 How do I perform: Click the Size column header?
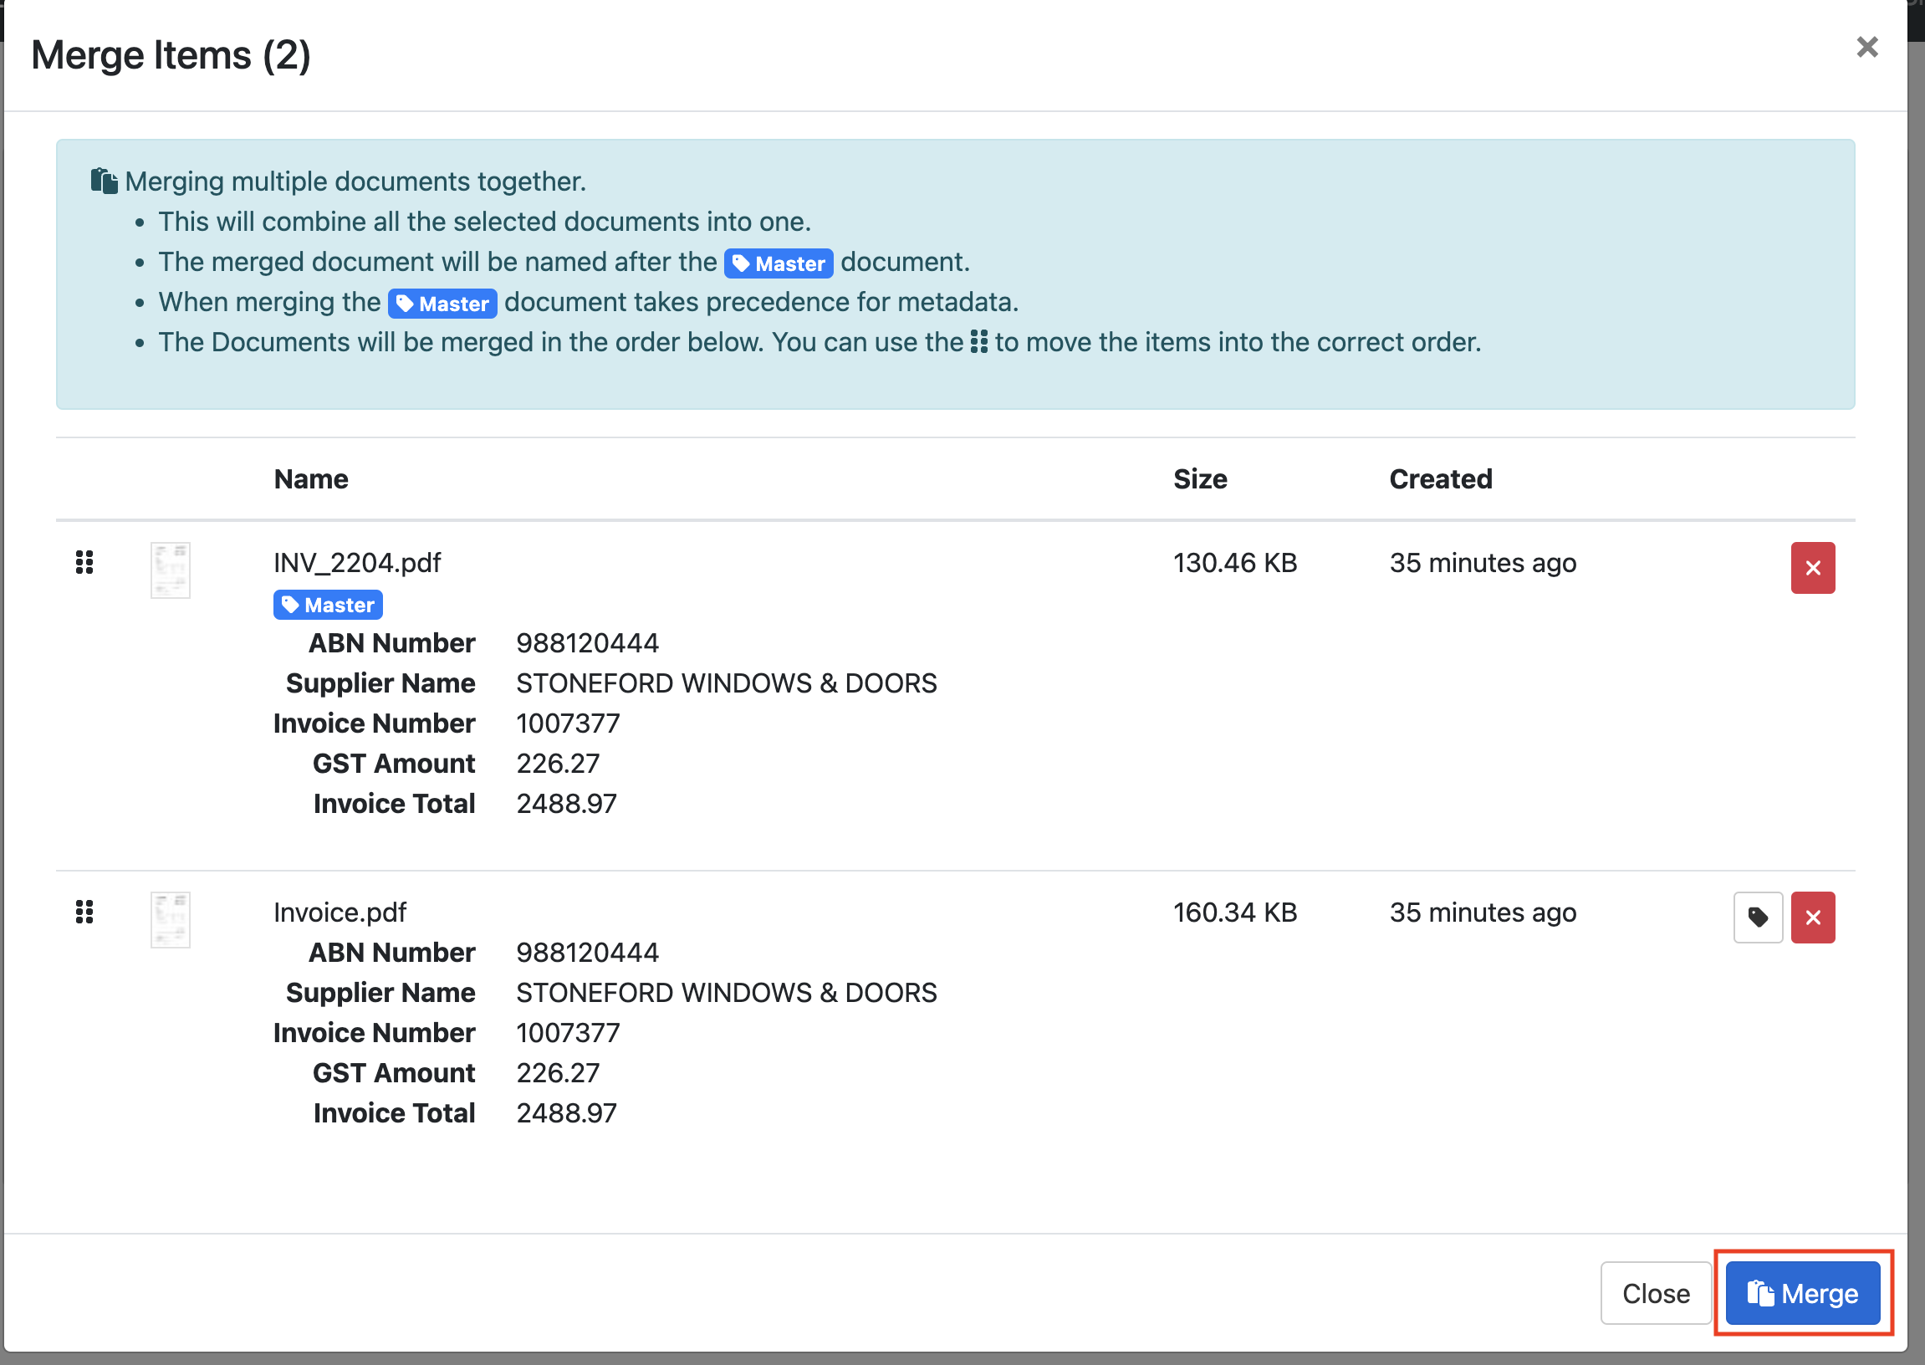coord(1199,479)
